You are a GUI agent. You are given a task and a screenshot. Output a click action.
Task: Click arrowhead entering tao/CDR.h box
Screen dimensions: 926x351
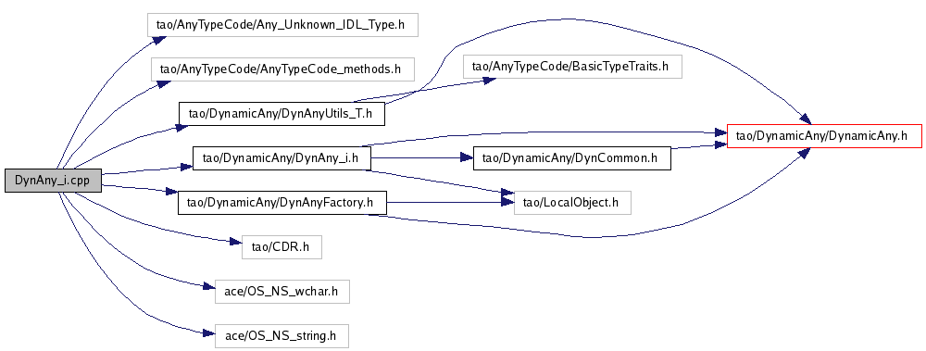tap(235, 243)
